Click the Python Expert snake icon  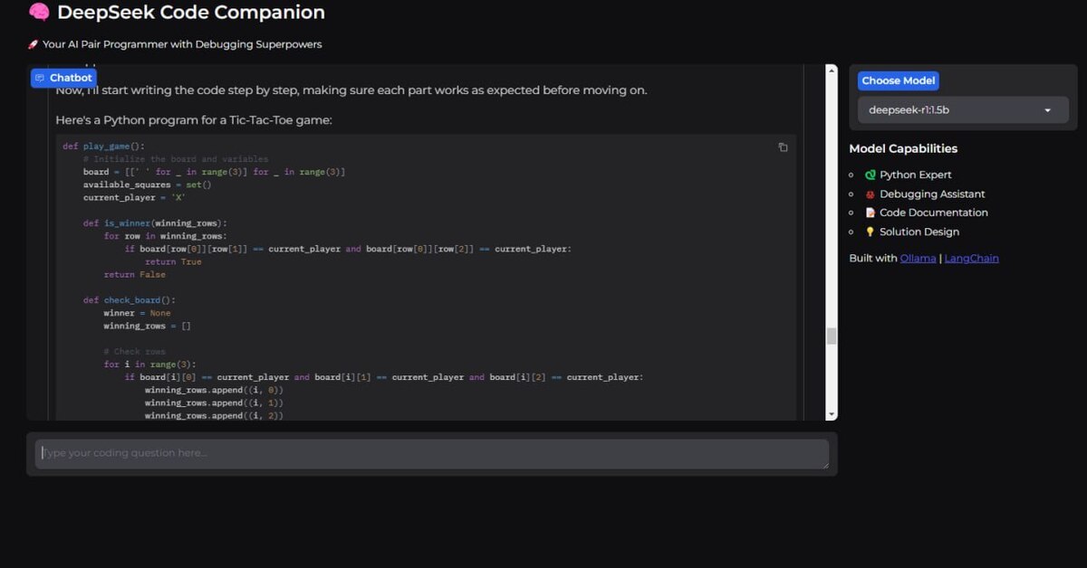click(x=871, y=175)
